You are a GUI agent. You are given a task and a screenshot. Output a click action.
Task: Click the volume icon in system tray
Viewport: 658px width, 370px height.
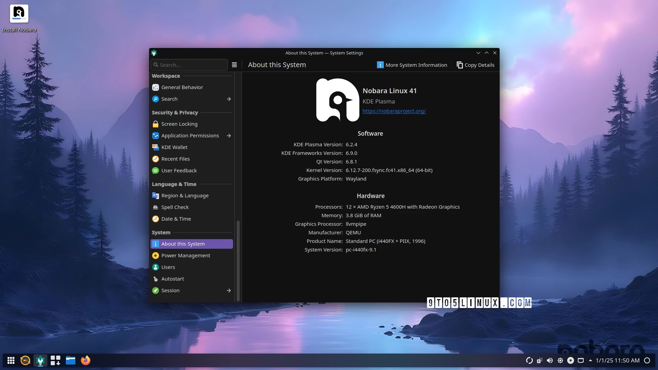[x=550, y=360]
